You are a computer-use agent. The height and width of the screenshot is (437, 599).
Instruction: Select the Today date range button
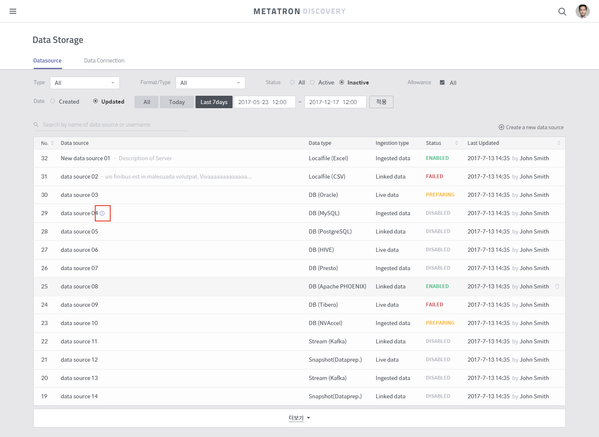click(x=177, y=102)
